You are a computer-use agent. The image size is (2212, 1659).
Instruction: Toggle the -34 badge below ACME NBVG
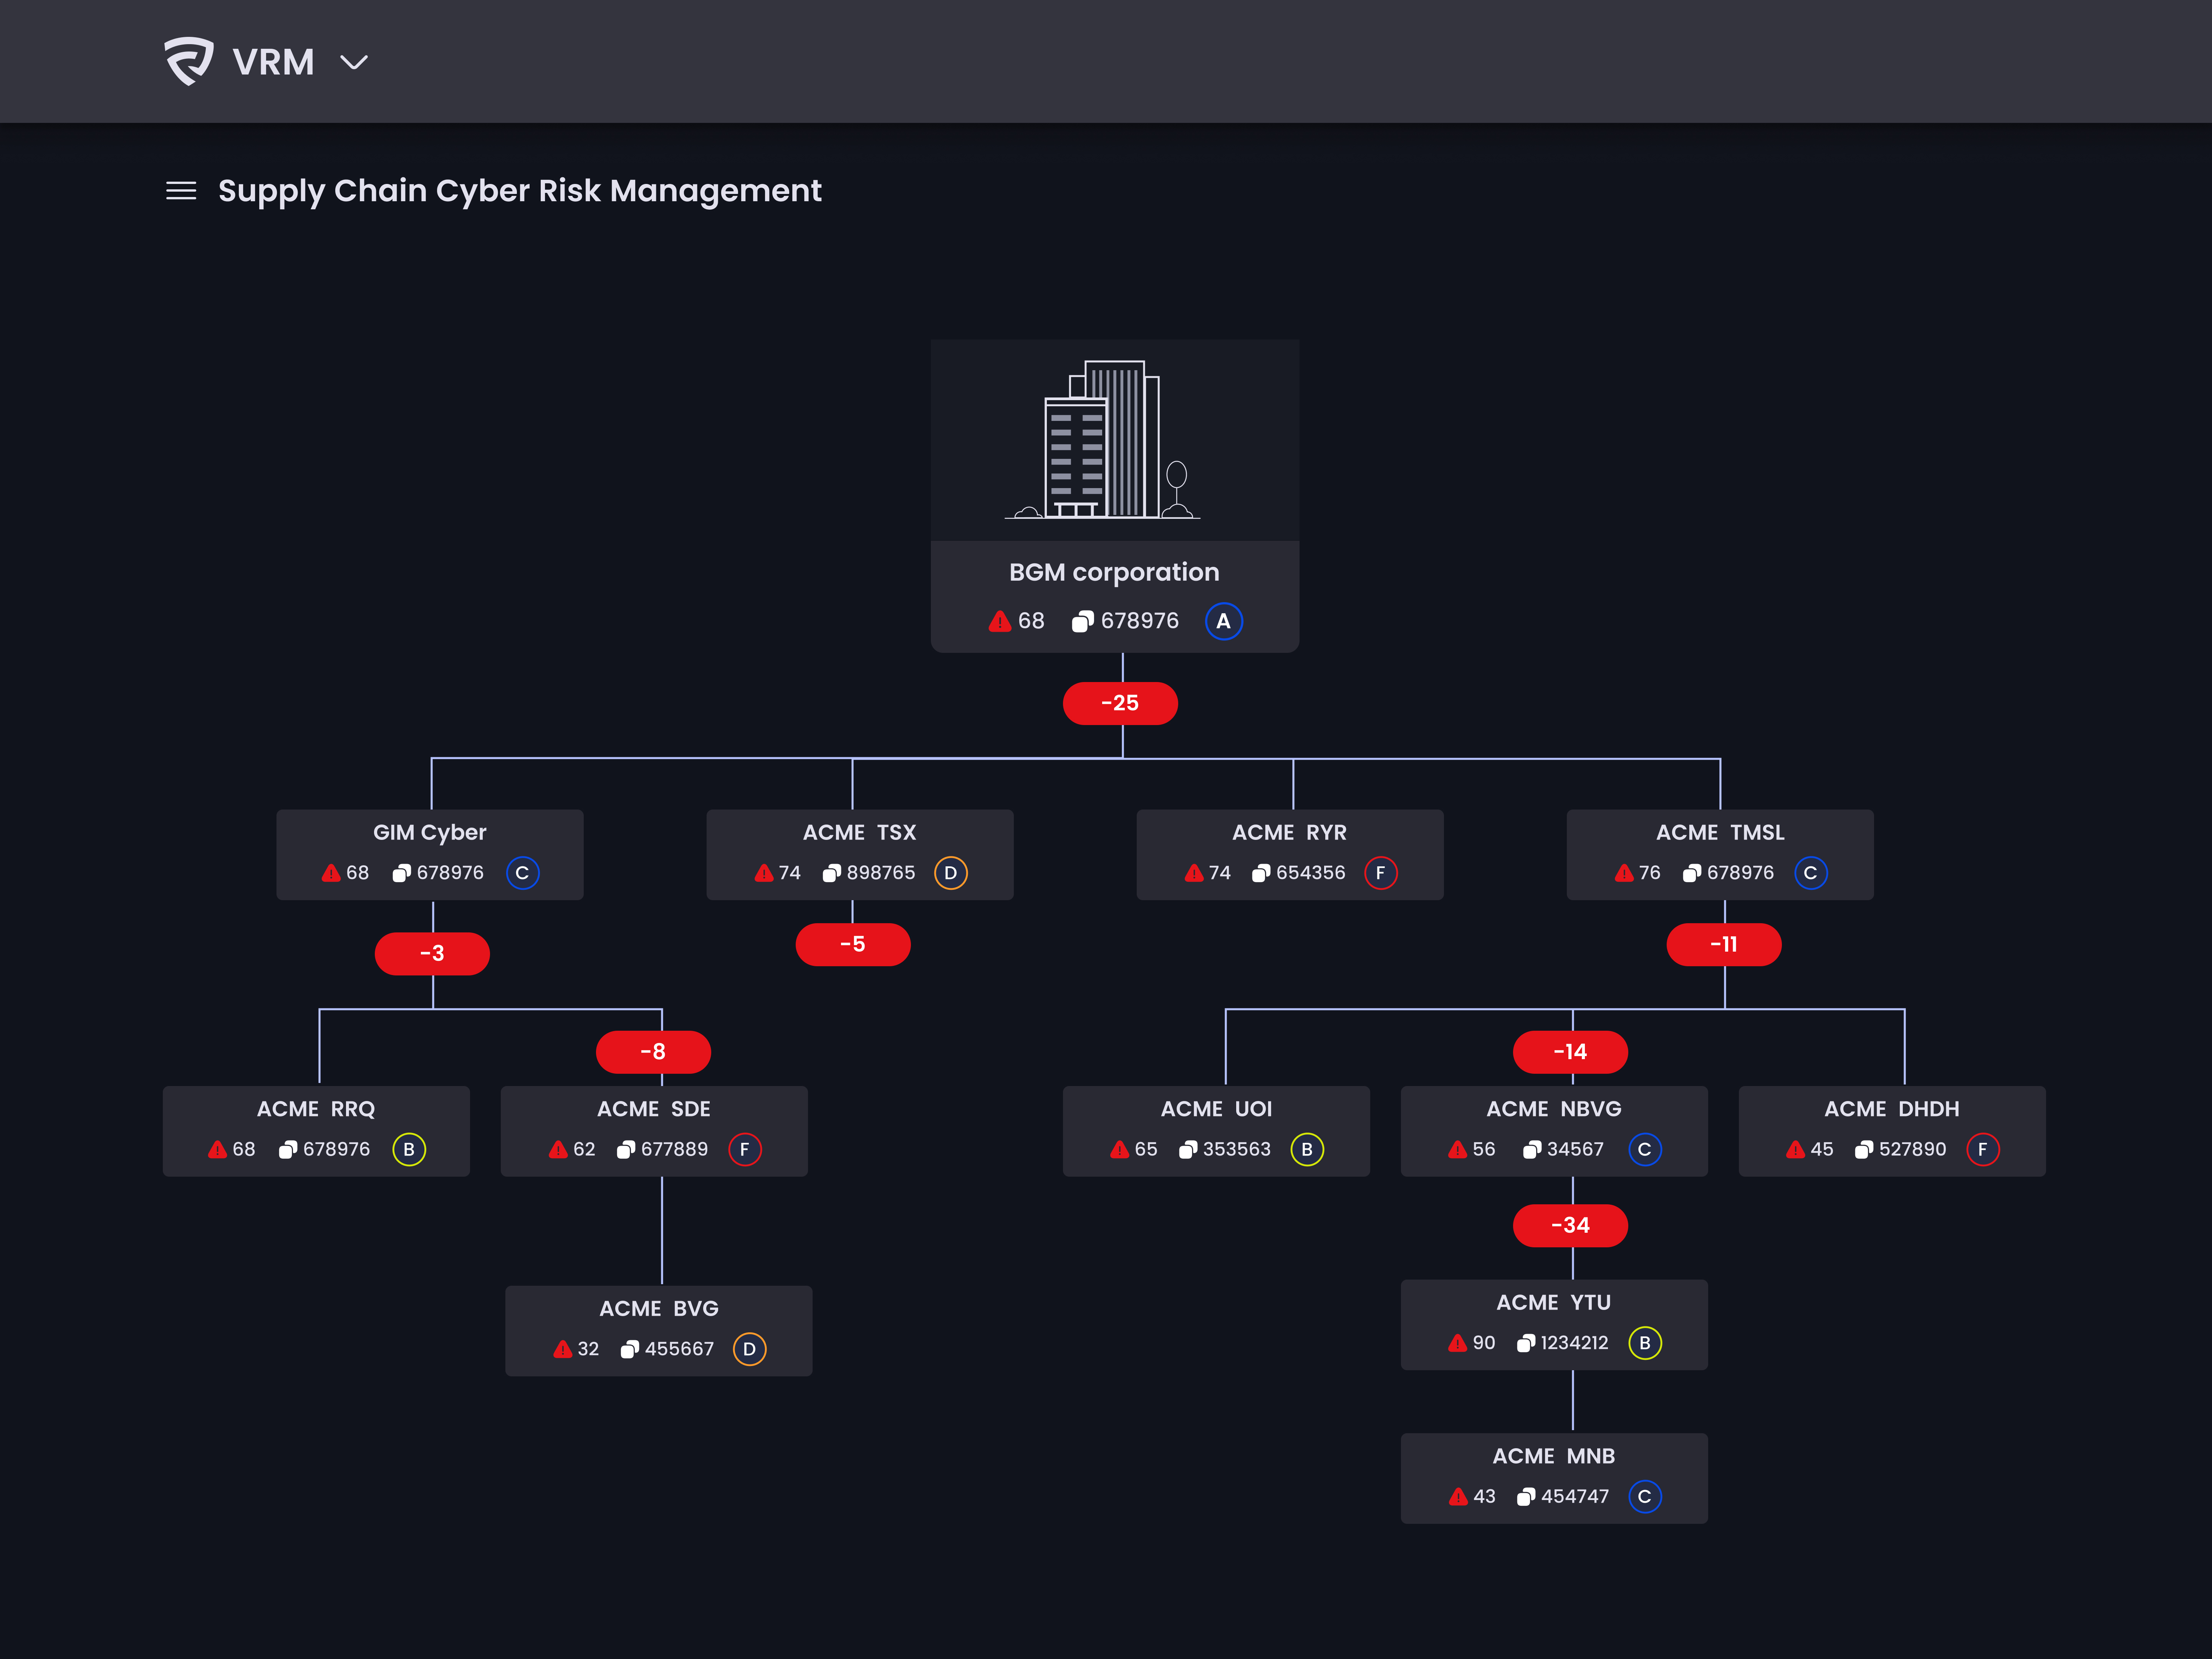coord(1570,1225)
